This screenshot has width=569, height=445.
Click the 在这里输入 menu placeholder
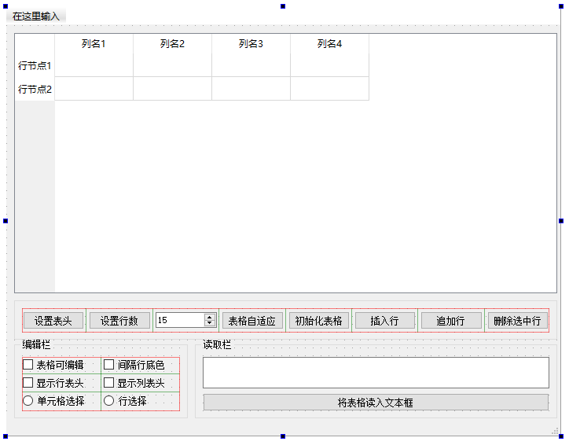point(35,16)
